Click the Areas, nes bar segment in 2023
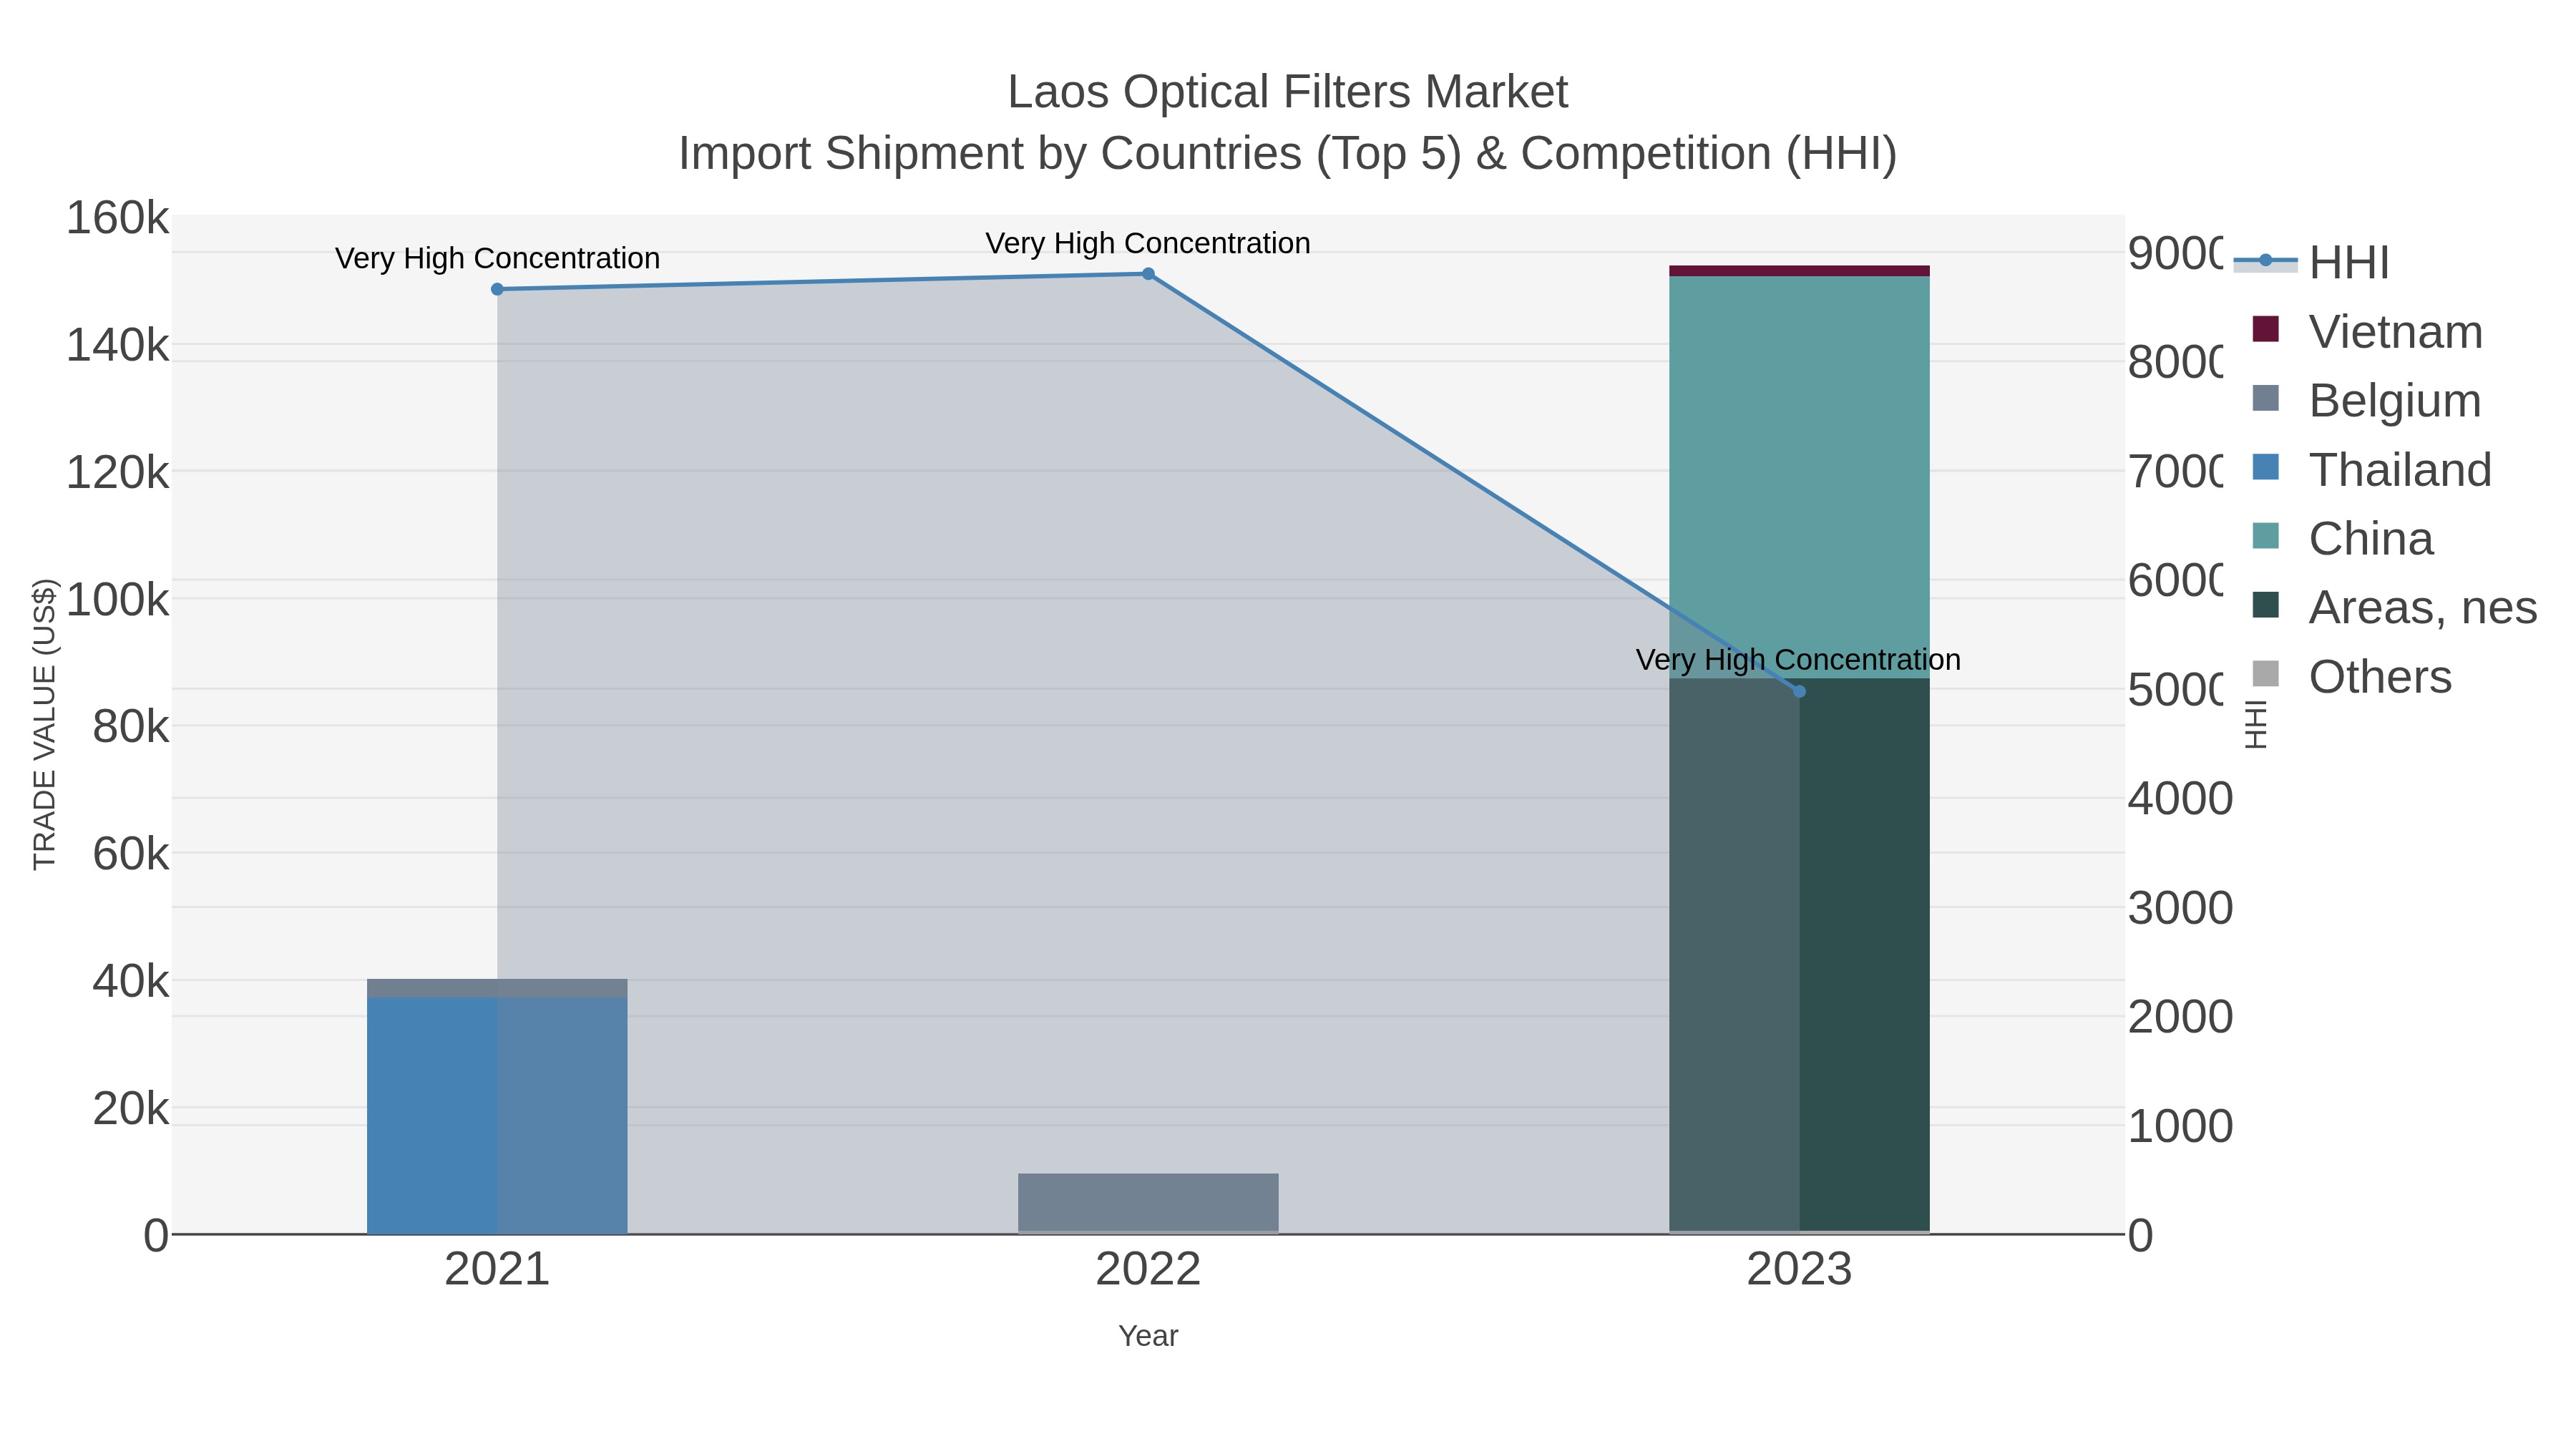 (1799, 955)
